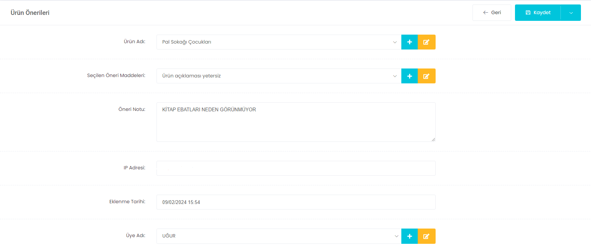Screen dimensions: 591x252
Task: Click the Eklenme Tarihi label
Action: [x=127, y=202]
